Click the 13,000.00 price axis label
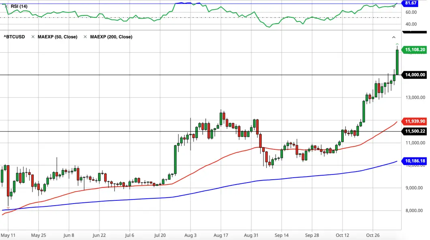 [x=415, y=98]
